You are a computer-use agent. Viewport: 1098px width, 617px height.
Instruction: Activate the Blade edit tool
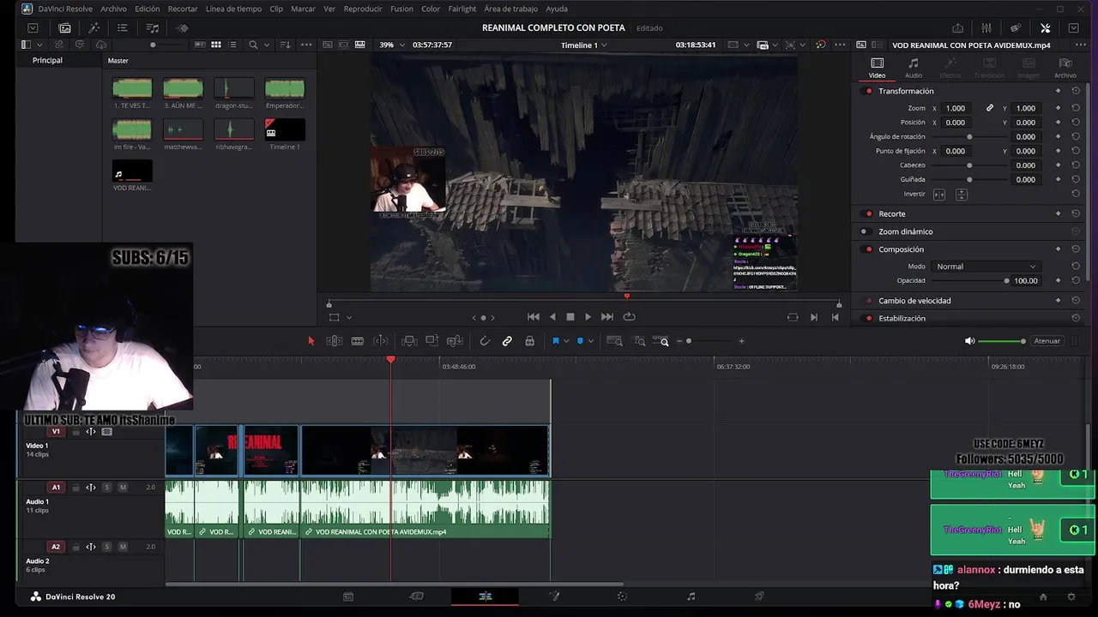358,341
